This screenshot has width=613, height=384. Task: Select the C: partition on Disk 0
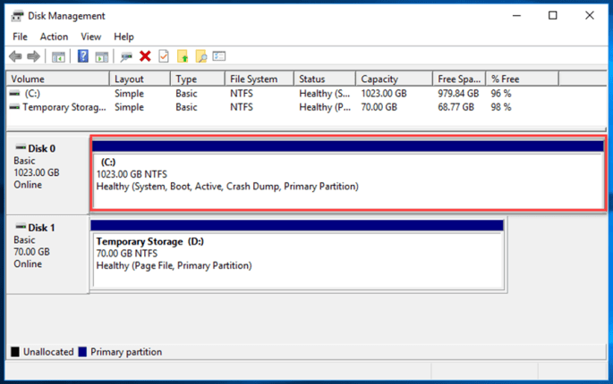pos(348,179)
